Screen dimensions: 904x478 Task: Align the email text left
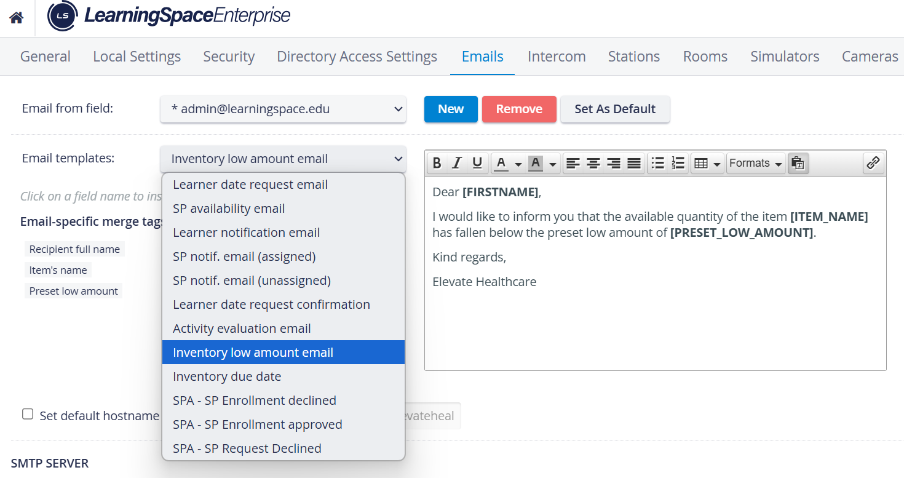point(573,163)
